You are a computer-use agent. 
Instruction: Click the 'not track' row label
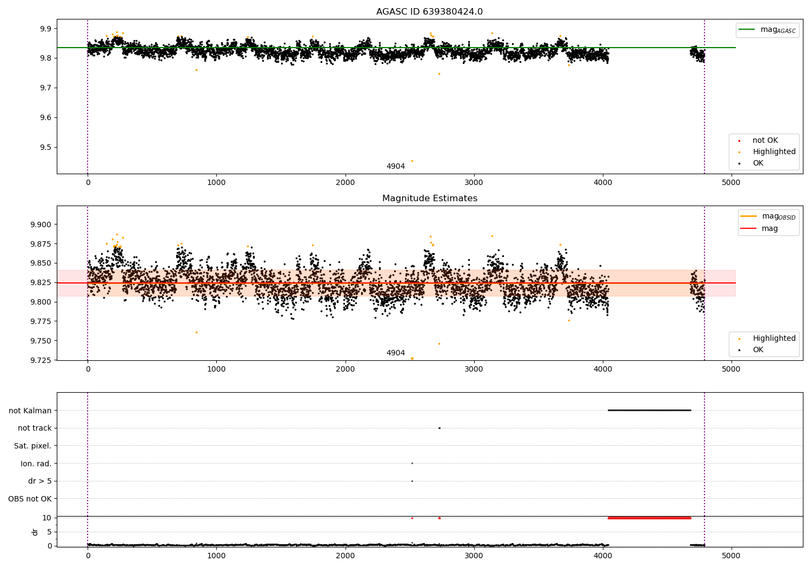click(x=35, y=428)
